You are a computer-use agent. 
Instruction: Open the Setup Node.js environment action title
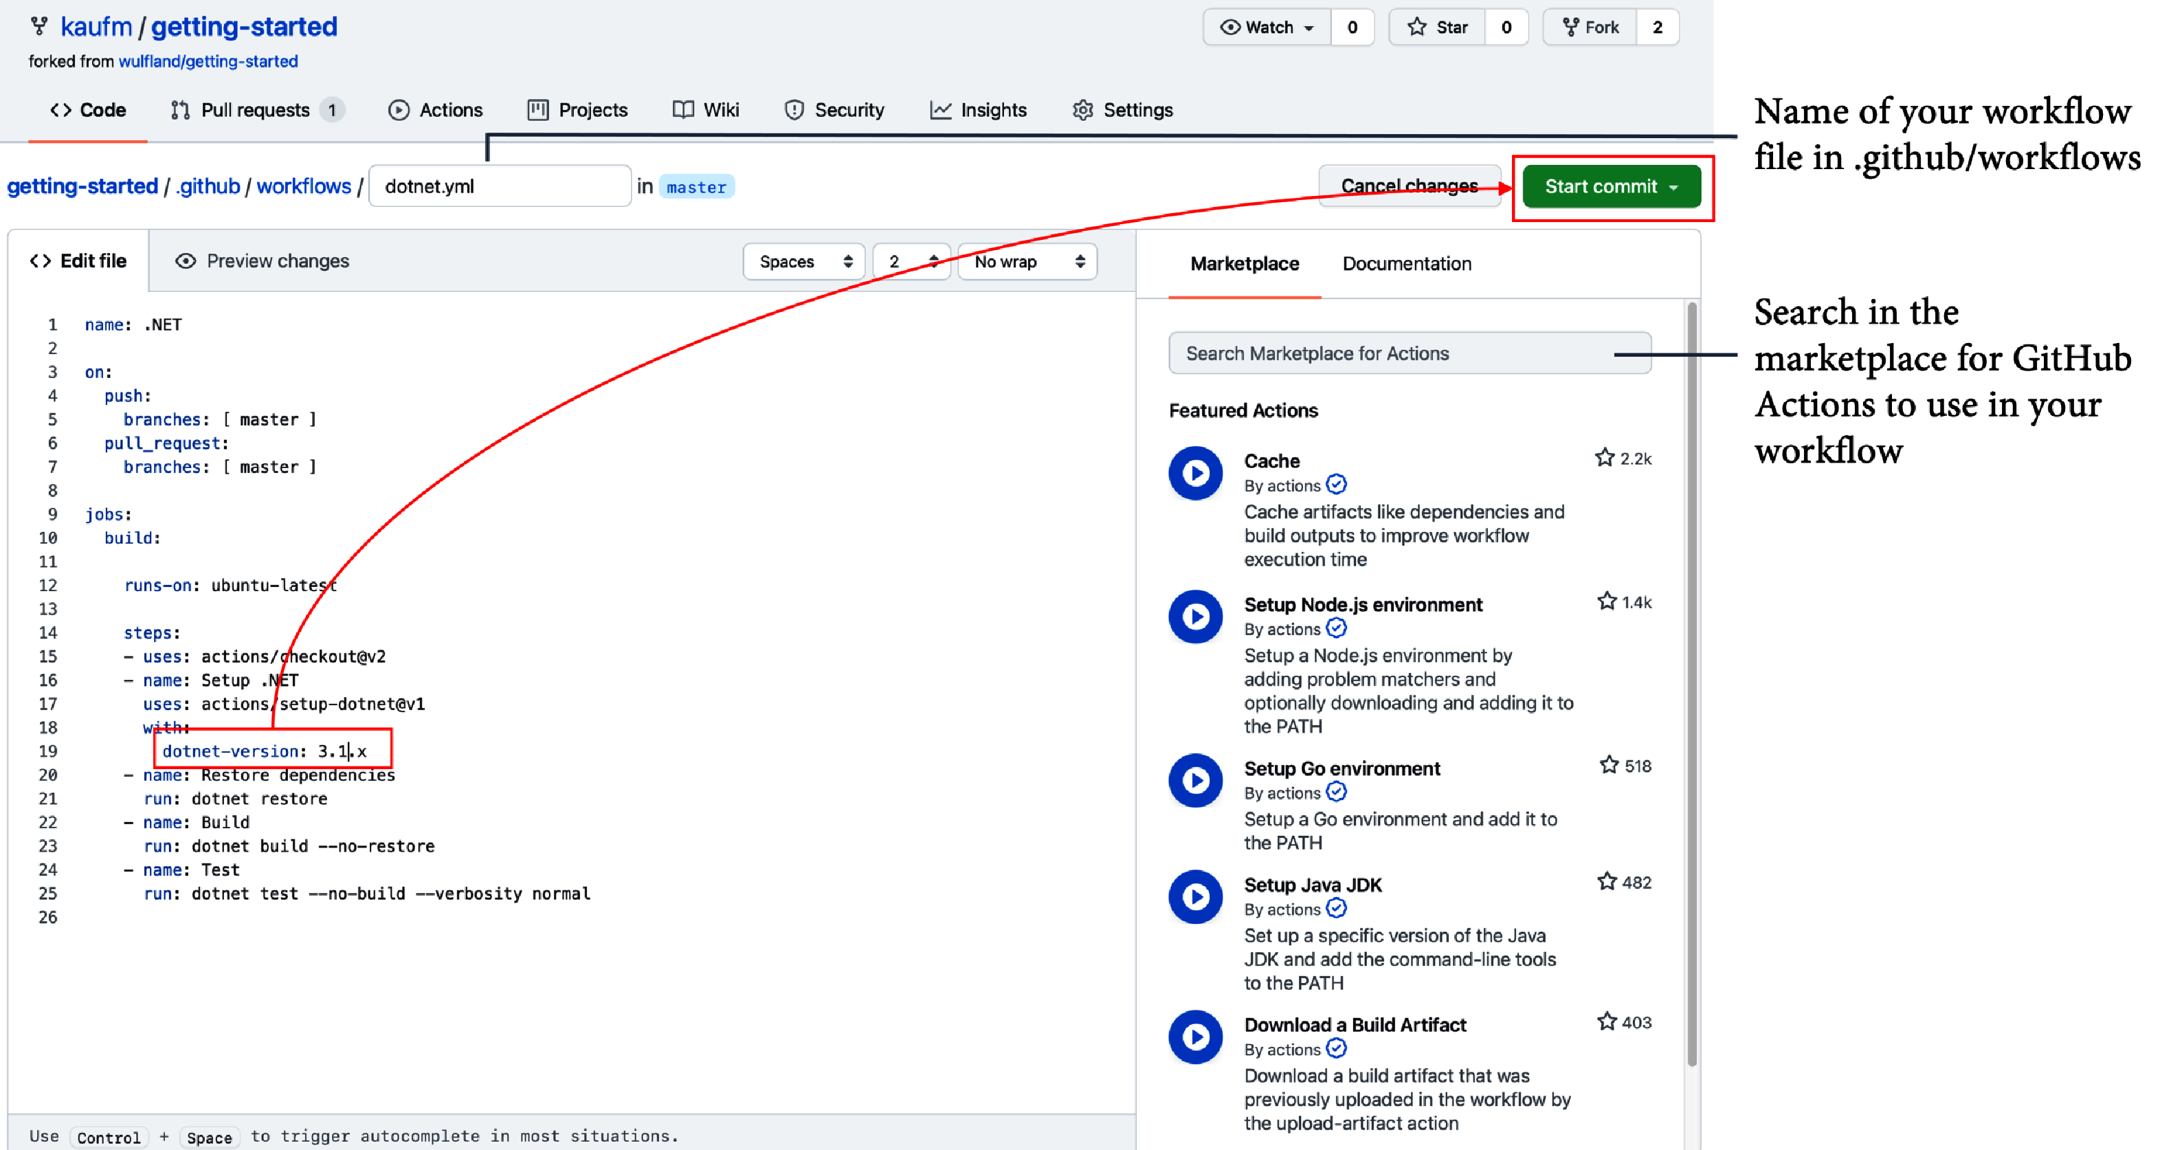[x=1363, y=605]
